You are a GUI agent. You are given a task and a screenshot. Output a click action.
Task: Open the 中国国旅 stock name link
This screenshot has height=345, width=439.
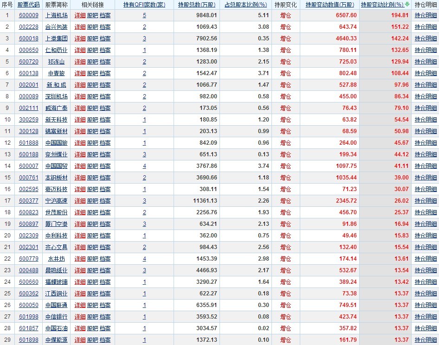56,143
